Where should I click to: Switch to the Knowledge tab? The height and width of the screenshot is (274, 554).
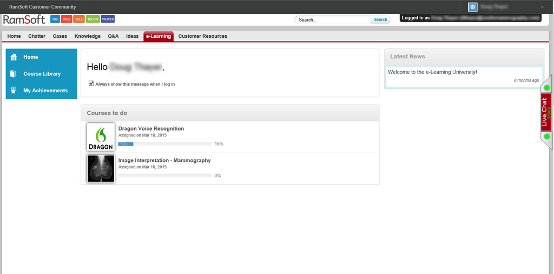tap(87, 36)
